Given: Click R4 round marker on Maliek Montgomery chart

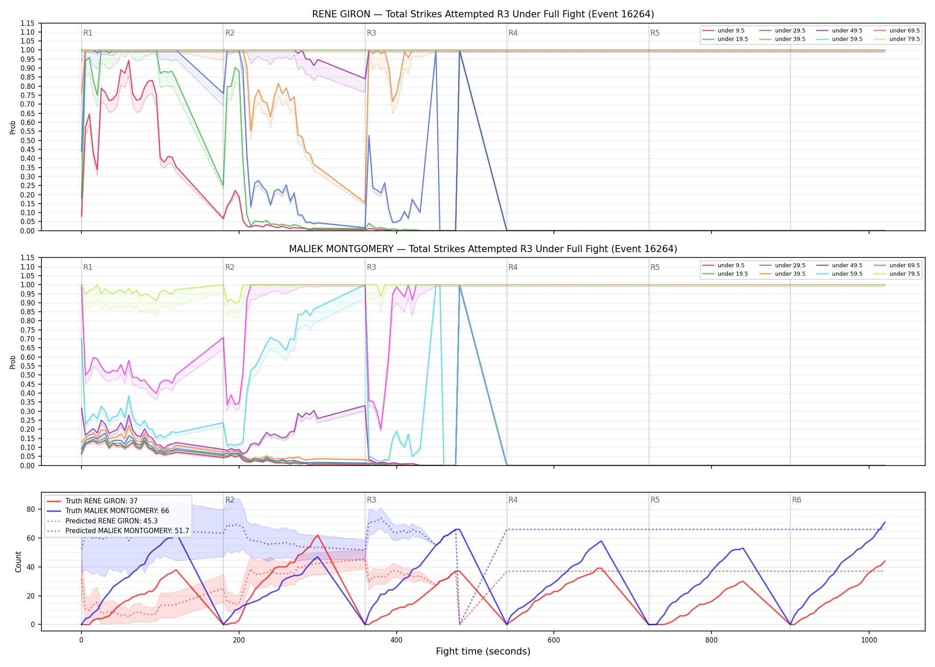Looking at the screenshot, I should pos(513,267).
